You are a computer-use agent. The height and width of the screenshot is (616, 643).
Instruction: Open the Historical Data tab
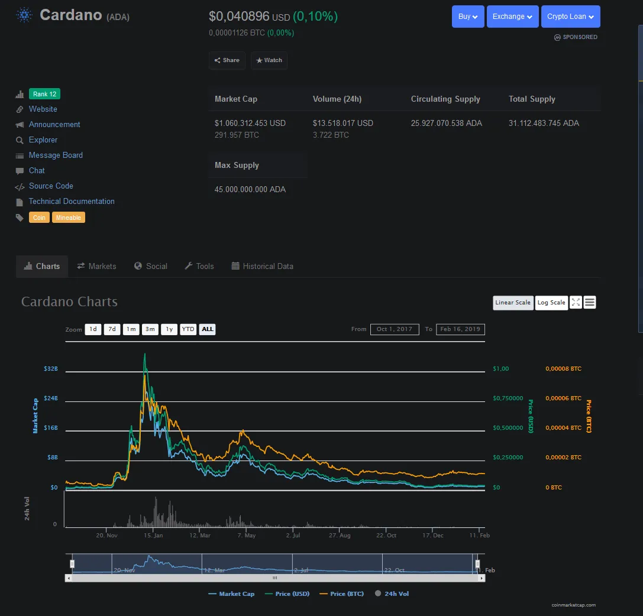[x=263, y=267]
